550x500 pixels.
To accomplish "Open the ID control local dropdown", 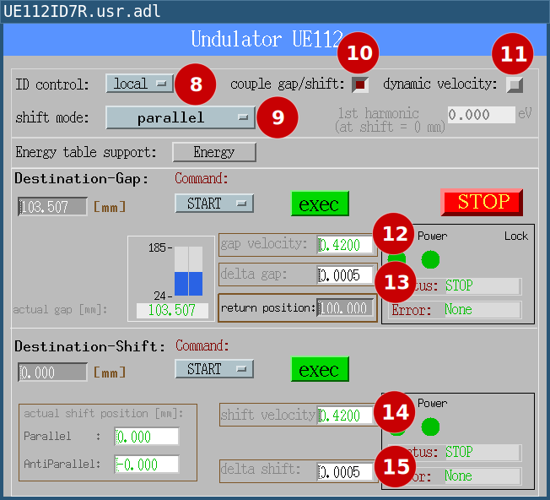I will [139, 84].
